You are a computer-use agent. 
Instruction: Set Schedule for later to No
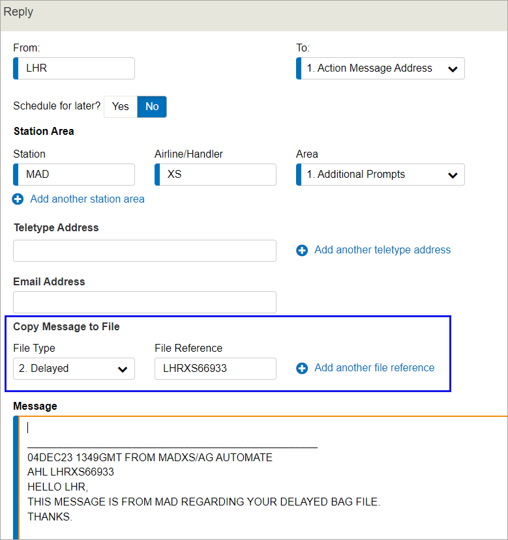[152, 106]
